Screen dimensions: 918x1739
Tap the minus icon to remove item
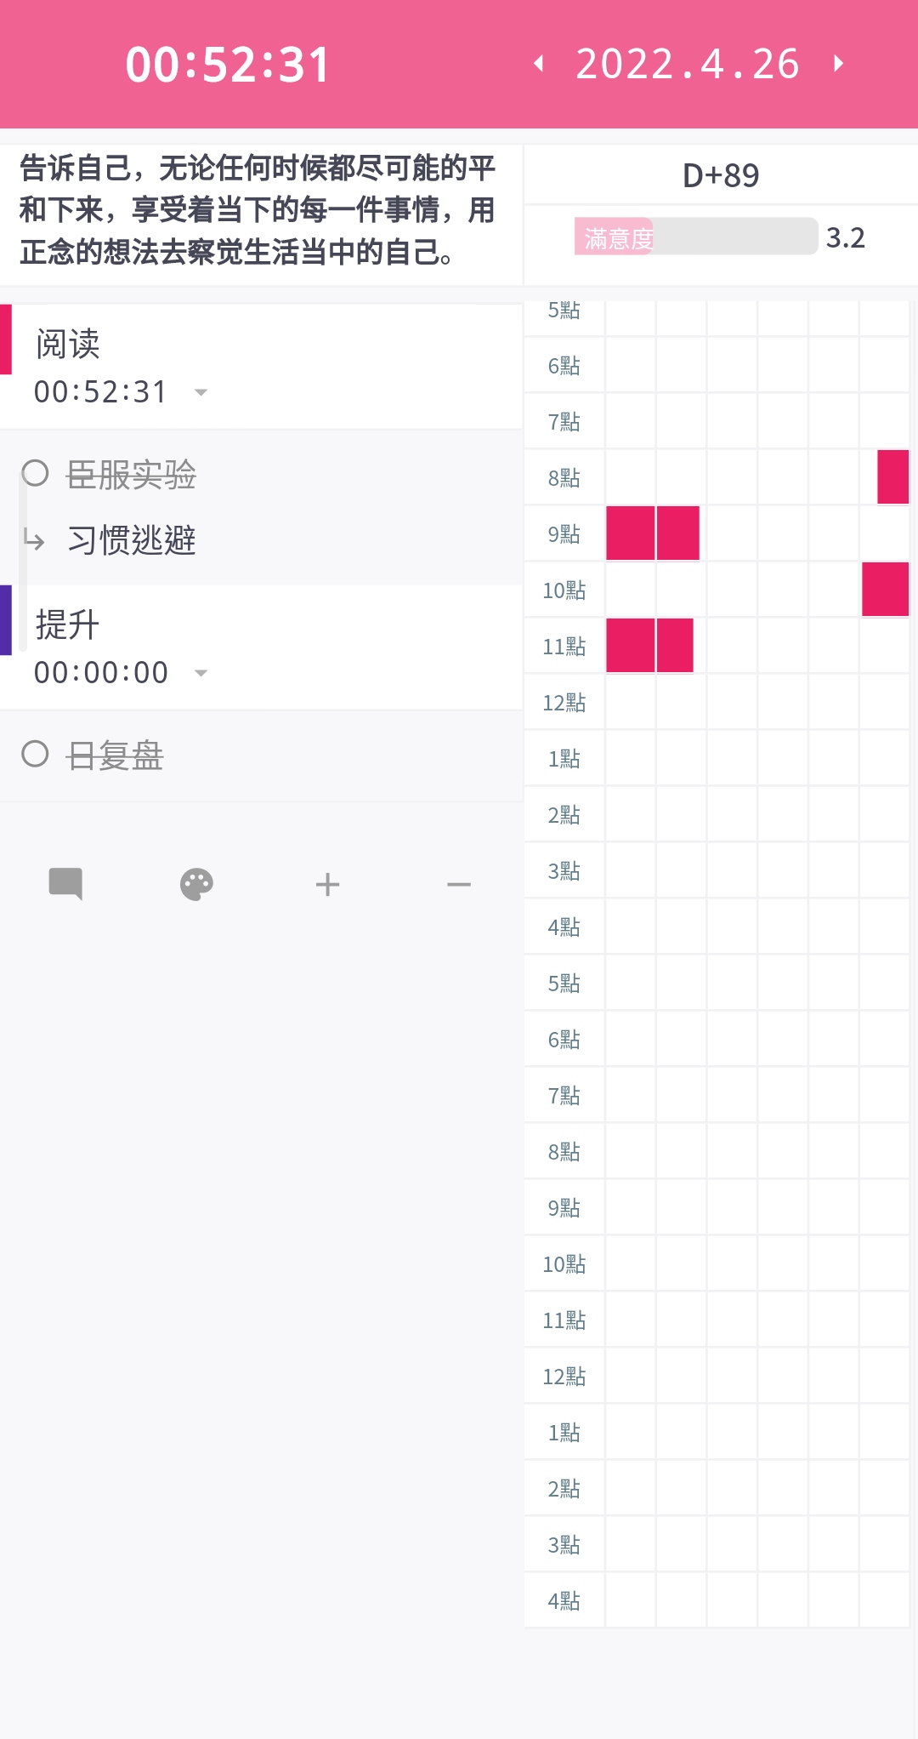click(459, 885)
